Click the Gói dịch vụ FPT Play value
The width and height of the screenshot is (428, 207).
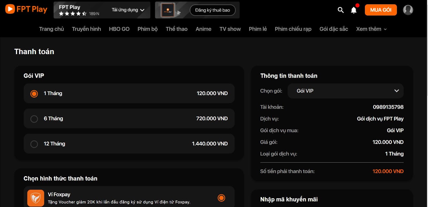(x=380, y=119)
